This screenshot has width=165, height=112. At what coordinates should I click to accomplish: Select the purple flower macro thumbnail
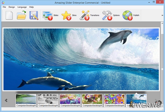tap(70, 100)
